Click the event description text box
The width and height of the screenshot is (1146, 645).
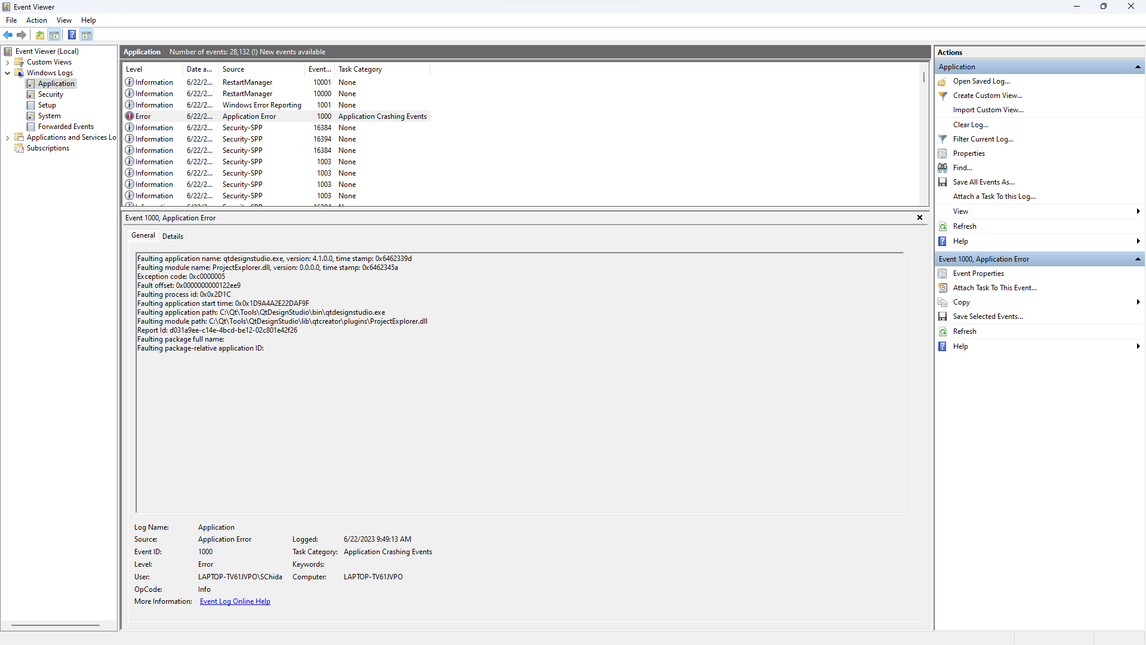point(519,382)
